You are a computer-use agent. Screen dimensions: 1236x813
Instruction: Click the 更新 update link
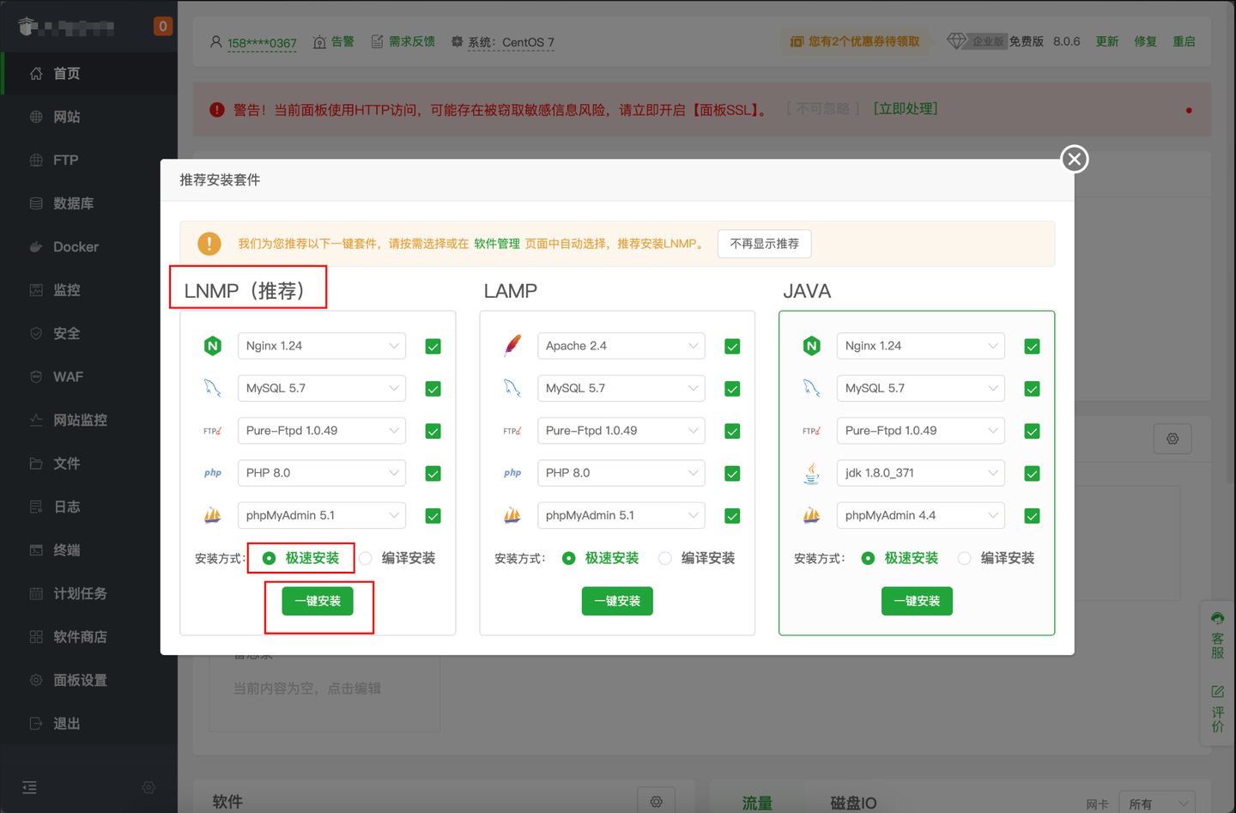pyautogui.click(x=1107, y=41)
